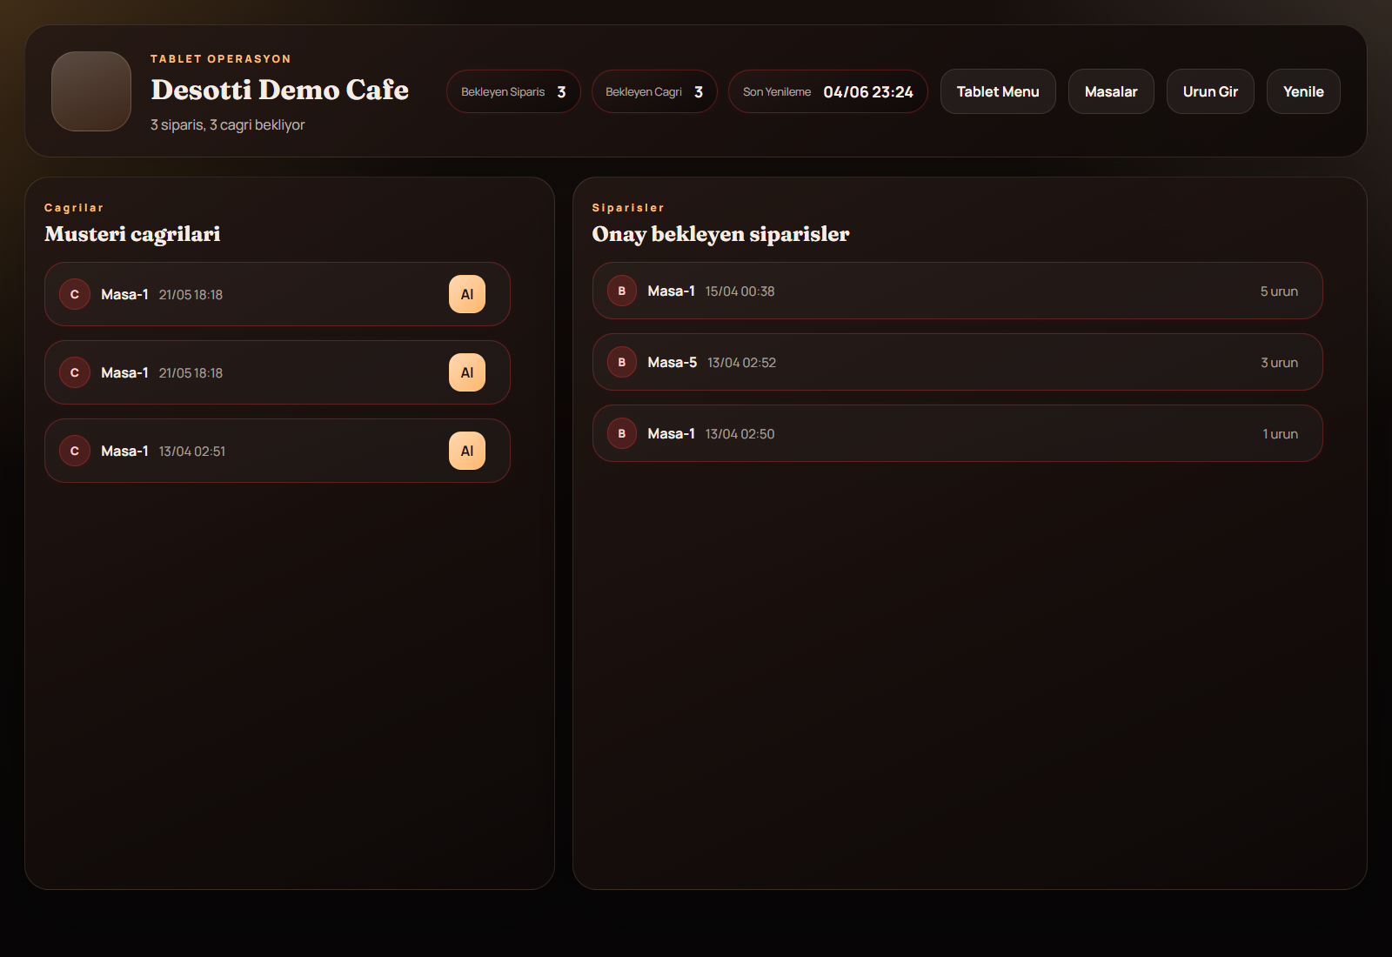Click the 'Cagrilar' section label
This screenshot has width=1392, height=957.
click(x=74, y=208)
